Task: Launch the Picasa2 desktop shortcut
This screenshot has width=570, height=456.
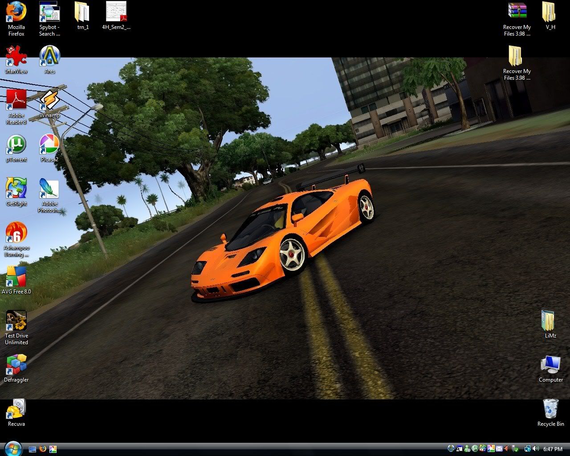Action: (x=49, y=148)
